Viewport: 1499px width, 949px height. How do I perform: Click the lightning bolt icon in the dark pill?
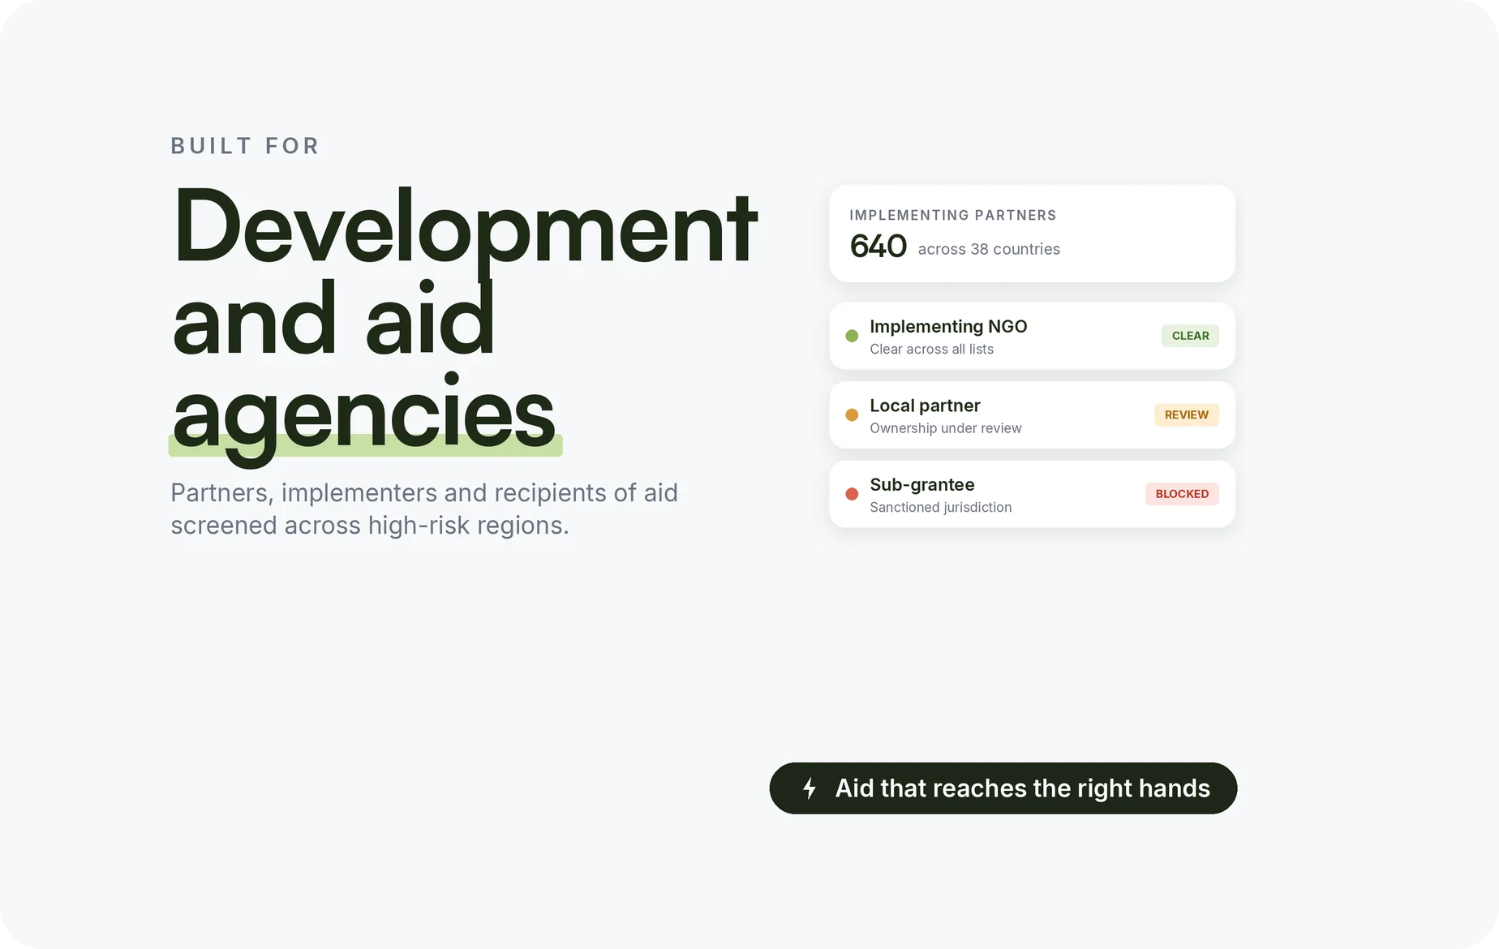(809, 788)
